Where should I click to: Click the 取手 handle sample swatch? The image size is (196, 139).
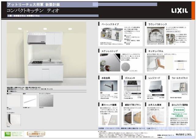pos(30,101)
